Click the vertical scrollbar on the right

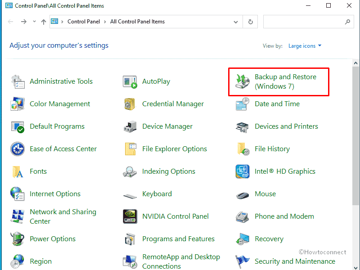356,135
